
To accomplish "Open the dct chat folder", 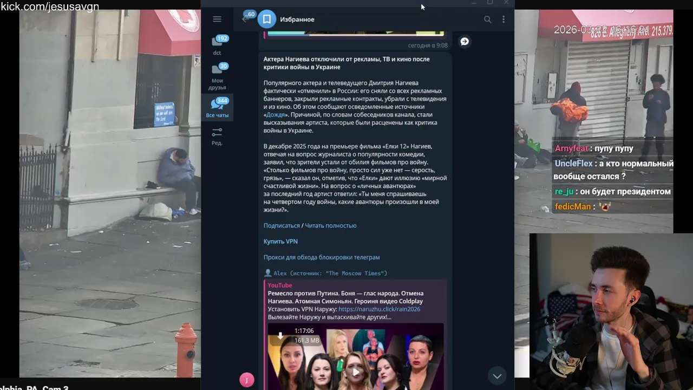I will click(x=217, y=45).
